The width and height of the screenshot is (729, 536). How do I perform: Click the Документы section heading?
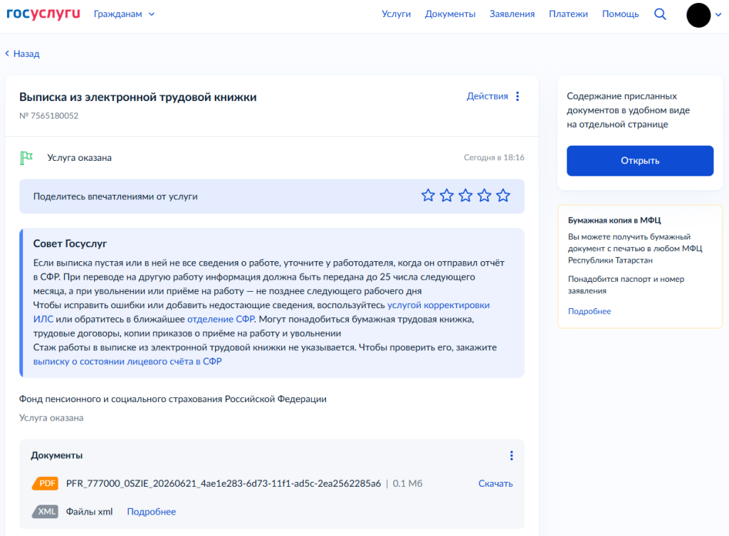point(57,456)
